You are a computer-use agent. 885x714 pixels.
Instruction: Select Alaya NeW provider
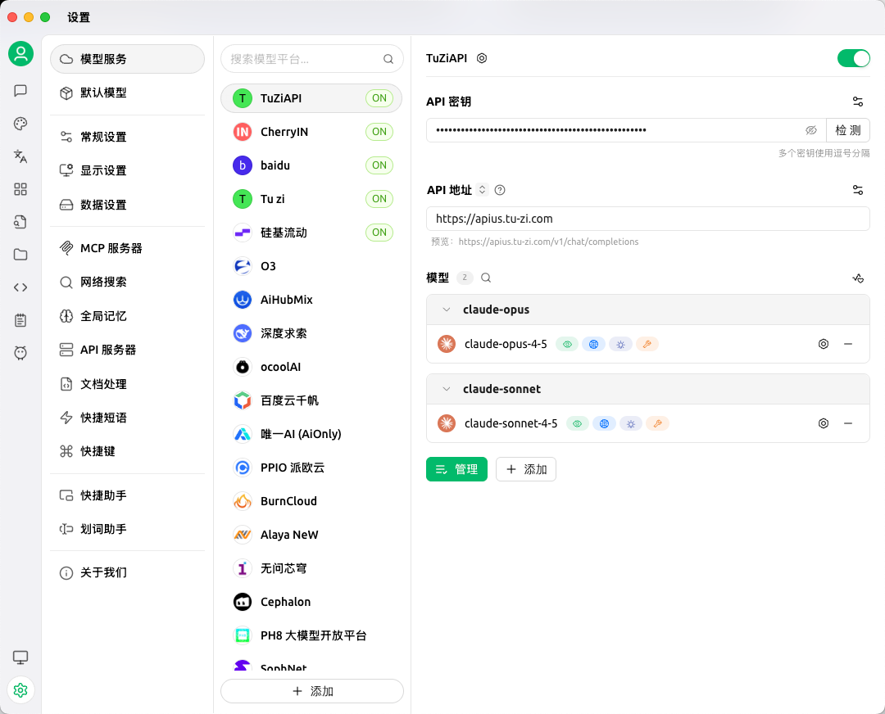(311, 535)
